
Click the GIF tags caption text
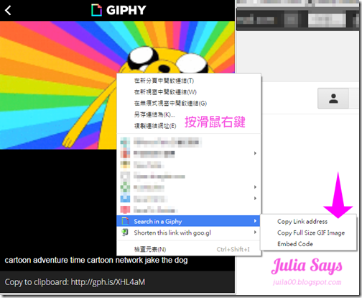click(96, 261)
